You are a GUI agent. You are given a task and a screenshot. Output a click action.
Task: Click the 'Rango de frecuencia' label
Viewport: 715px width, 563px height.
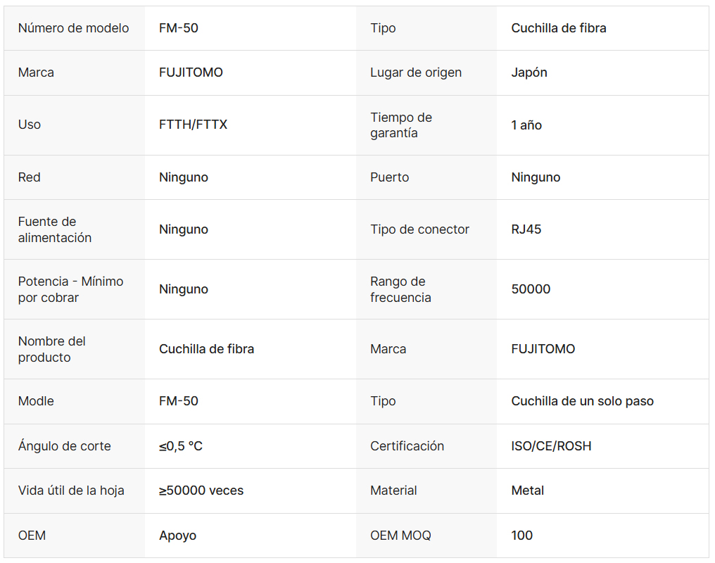[x=400, y=289]
